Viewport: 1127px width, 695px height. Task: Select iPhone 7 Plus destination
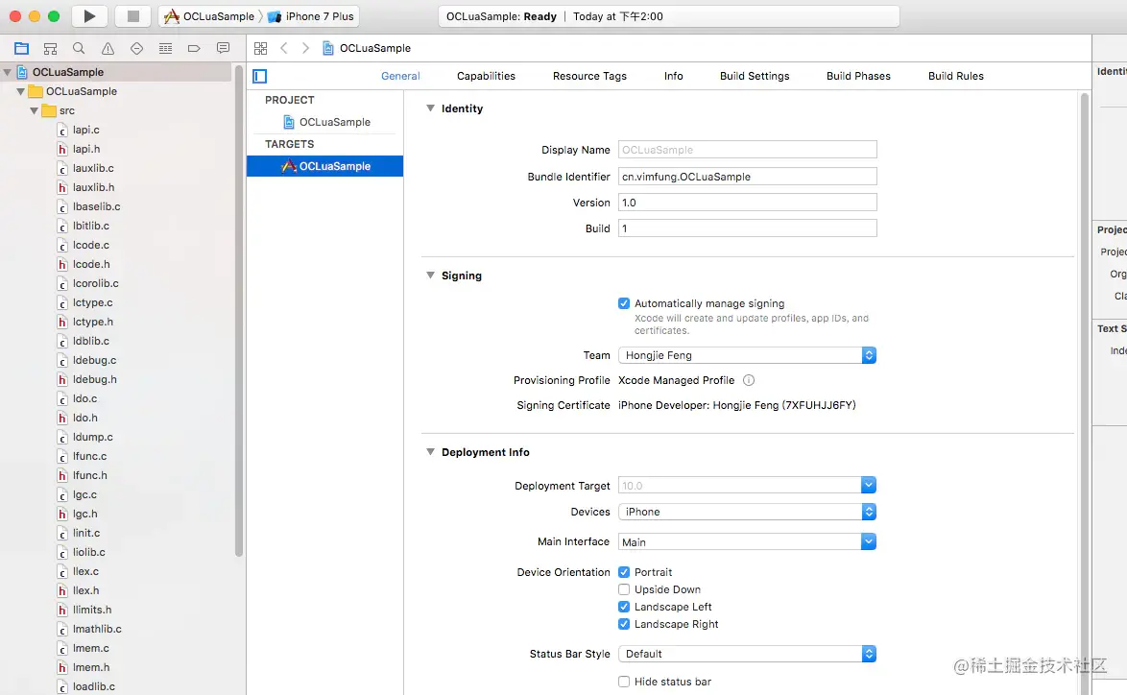(311, 16)
